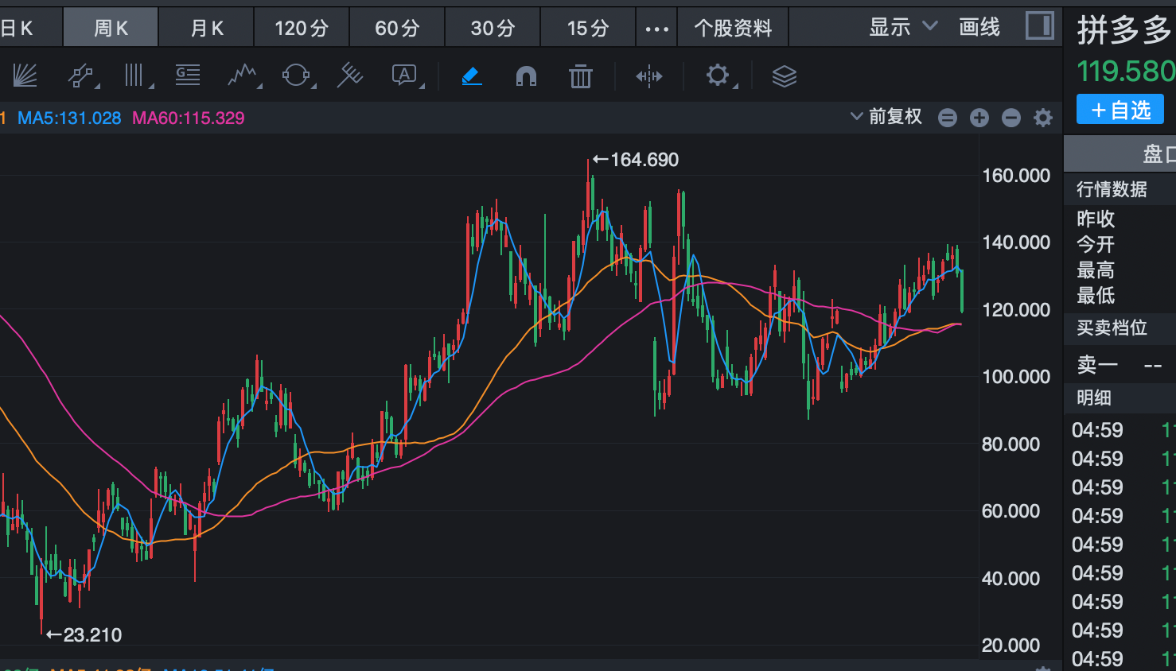Switch to the 60分 timeframe tab

[x=397, y=29]
